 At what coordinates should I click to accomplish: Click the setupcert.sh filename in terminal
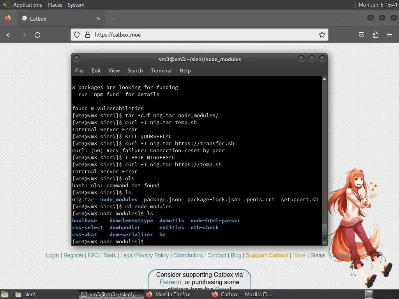300,200
